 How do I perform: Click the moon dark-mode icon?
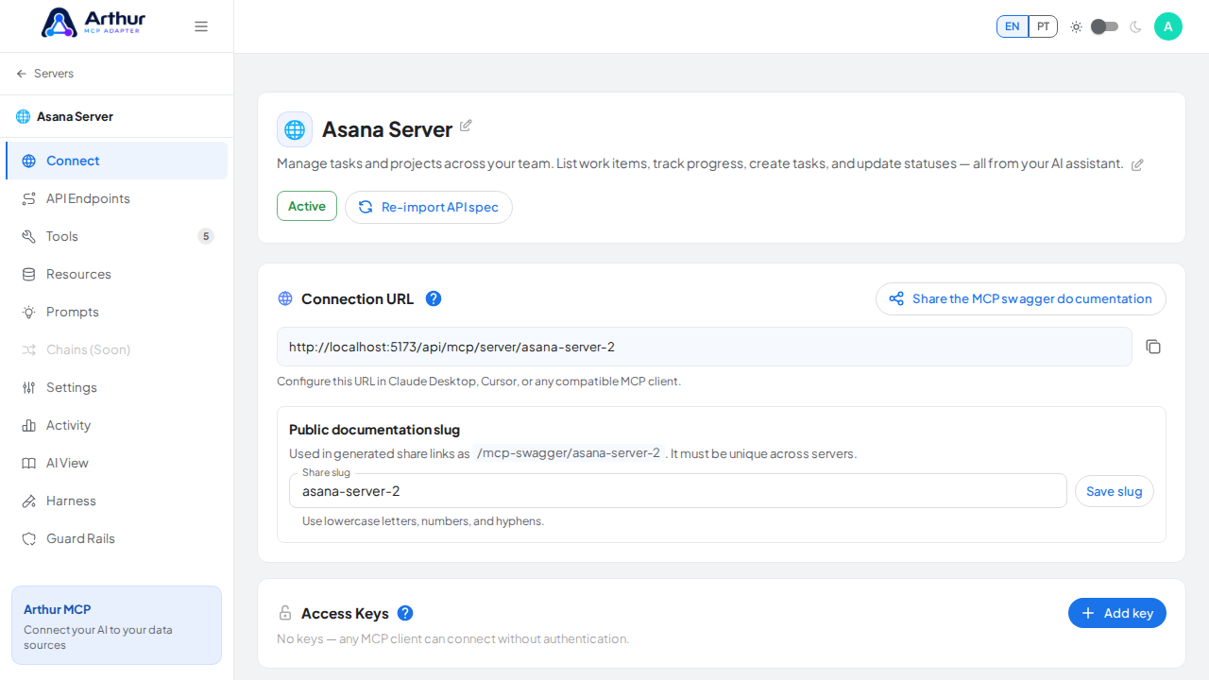1135,26
